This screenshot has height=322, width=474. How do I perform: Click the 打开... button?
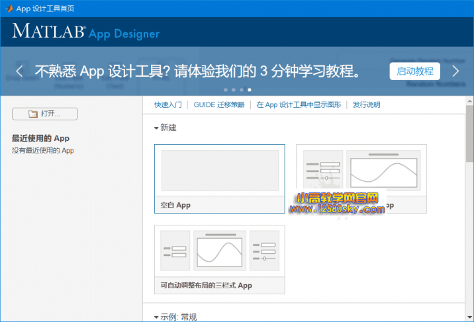pos(45,114)
